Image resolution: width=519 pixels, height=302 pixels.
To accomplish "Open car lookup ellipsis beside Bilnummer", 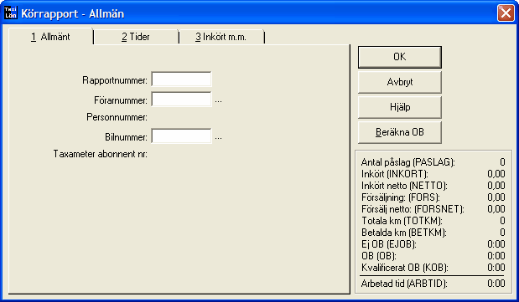I will point(219,137).
